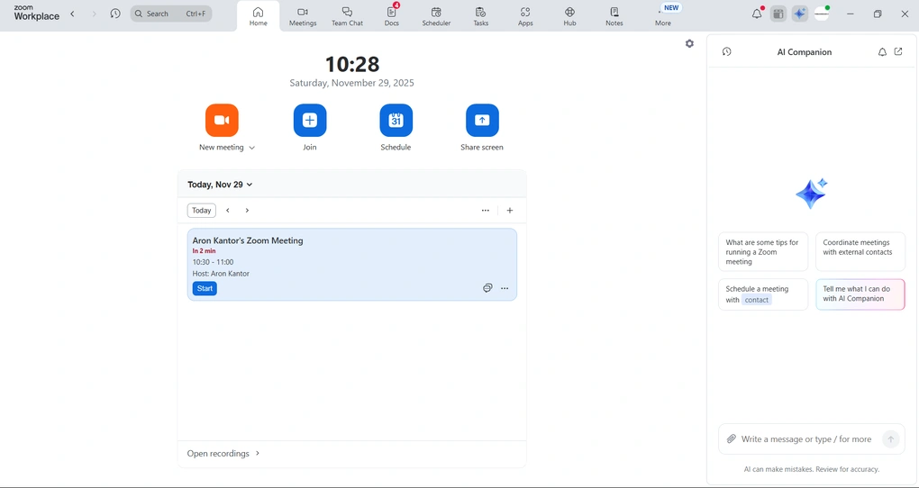Start a New meeting with the orange camera icon

pos(222,120)
